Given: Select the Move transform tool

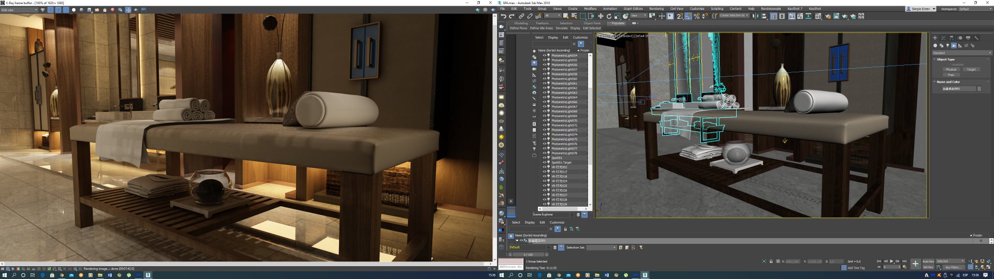Looking at the screenshot, I should point(601,16).
